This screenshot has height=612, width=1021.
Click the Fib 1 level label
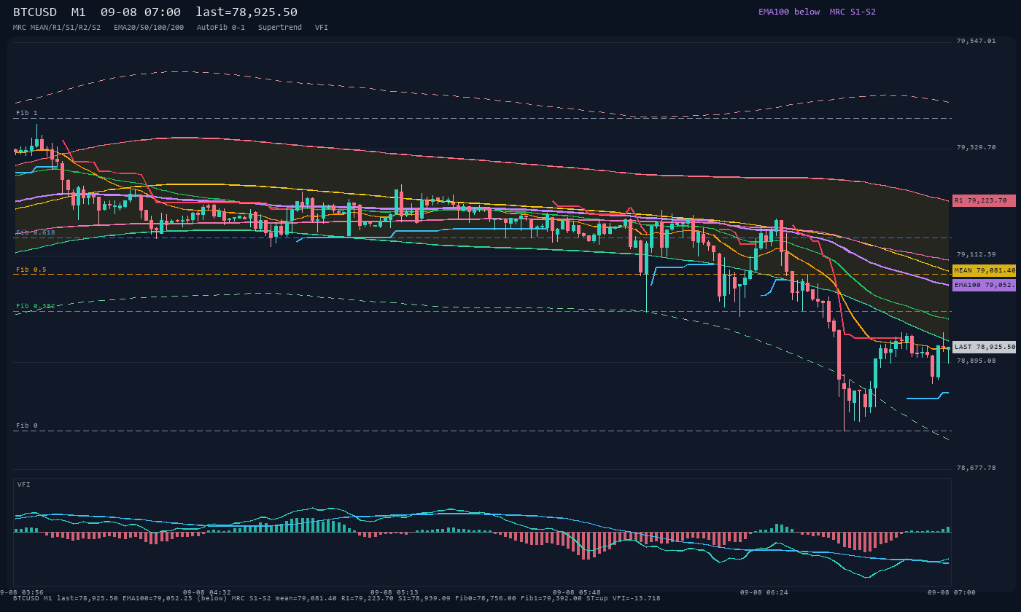pyautogui.click(x=27, y=113)
